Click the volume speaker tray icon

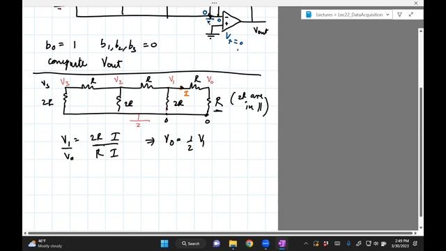[x=376, y=243]
